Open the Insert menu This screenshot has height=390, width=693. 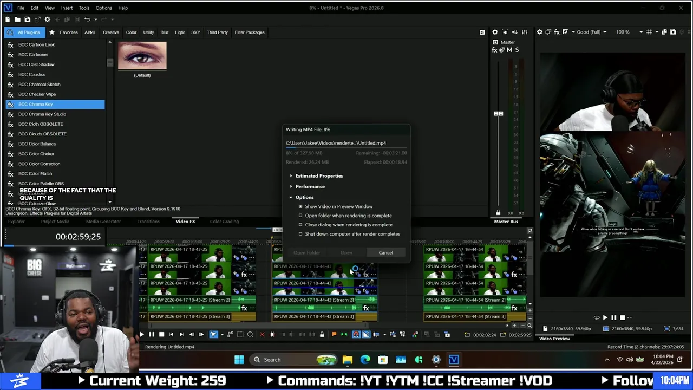[67, 8]
